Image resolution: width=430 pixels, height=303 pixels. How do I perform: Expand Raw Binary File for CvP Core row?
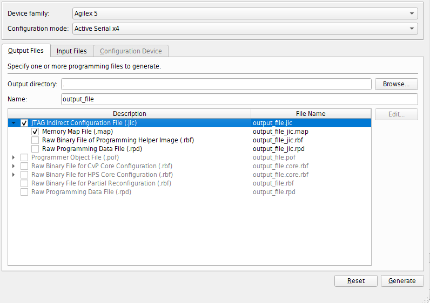(14, 166)
